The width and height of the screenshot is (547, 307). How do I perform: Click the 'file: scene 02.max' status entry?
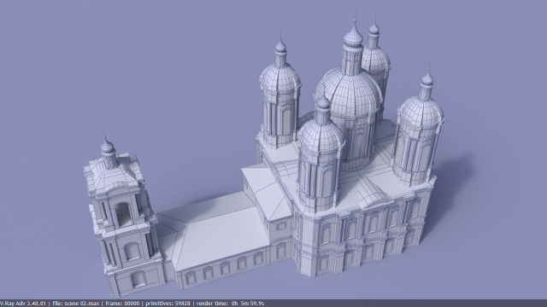point(76,304)
